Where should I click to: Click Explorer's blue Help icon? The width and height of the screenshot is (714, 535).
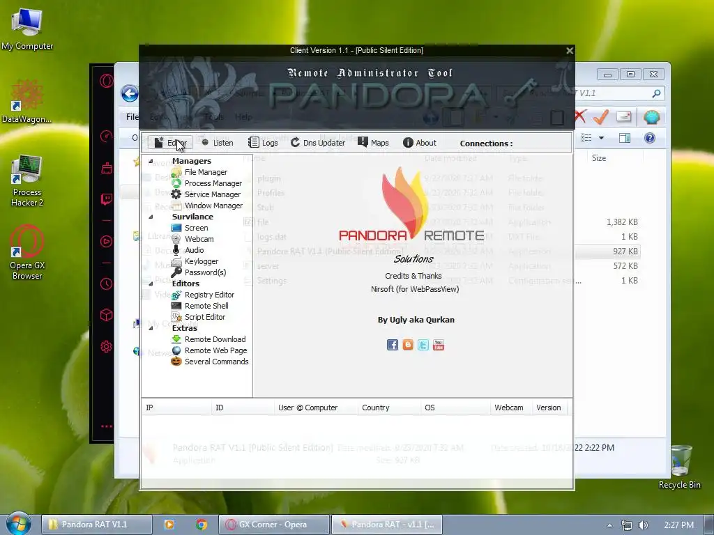tap(650, 138)
